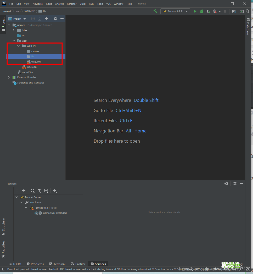Run Tomcat with the green play icon
The height and width of the screenshot is (274, 253).
coord(195,11)
